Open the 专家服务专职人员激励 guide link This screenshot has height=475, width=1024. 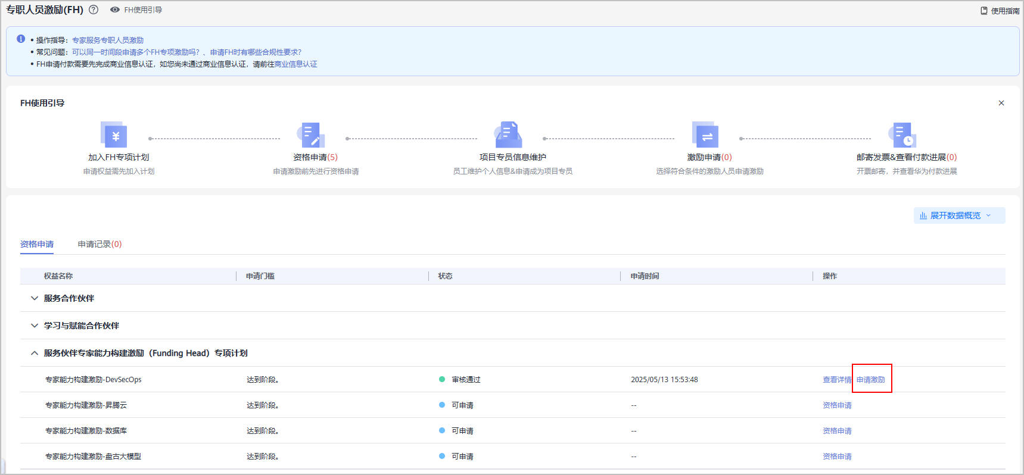point(108,40)
